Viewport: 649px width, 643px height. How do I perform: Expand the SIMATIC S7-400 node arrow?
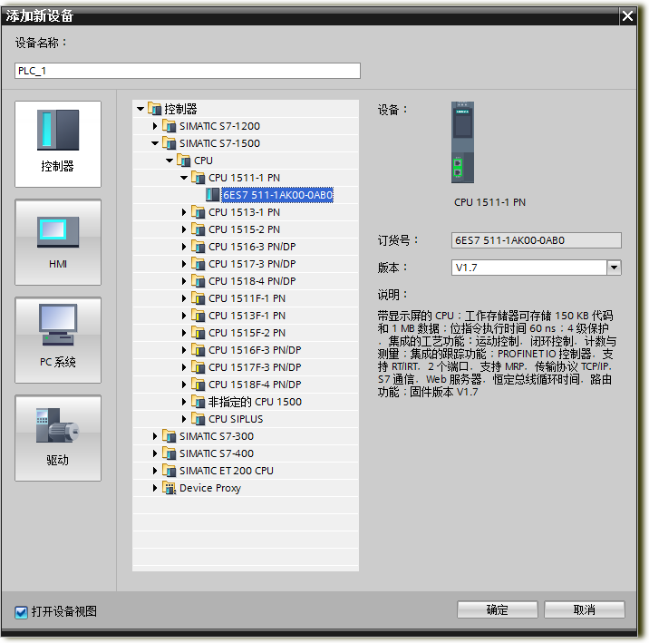click(155, 453)
